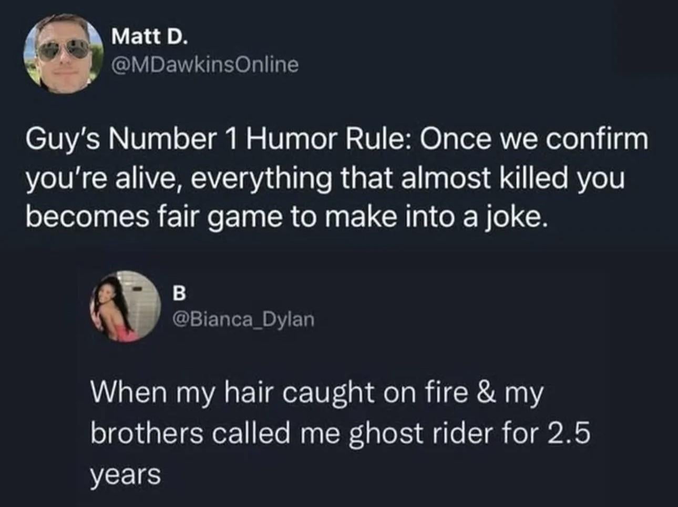Screen dimensions: 678x507
Task: Click the word years in quoted tweet
Action: point(126,475)
